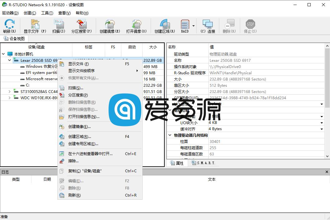Screen dimensions: 330x220
Task: Open the RAID toolbar dropdown arrow
Action: coord(193,26)
